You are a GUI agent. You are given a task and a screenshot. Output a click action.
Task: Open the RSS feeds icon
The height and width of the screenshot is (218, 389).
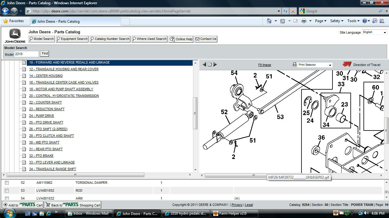point(283,21)
